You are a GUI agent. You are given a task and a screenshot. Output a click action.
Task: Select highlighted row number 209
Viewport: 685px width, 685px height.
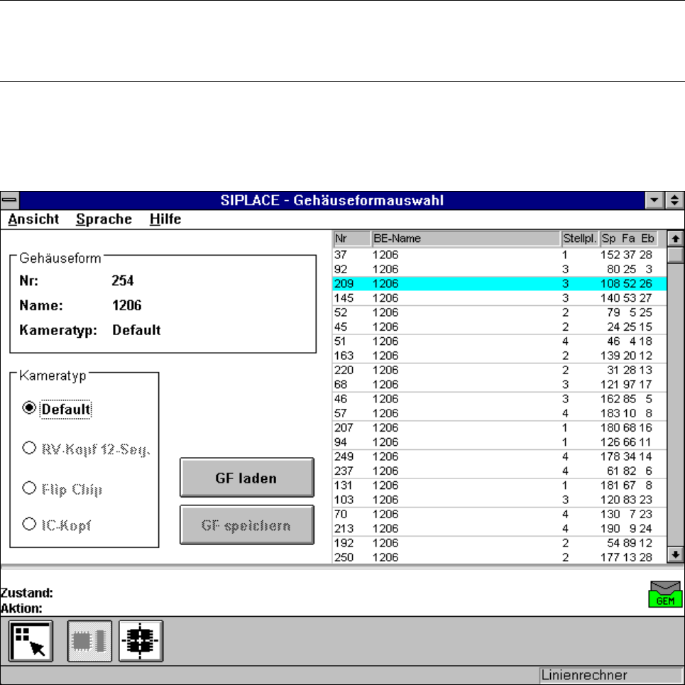tap(499, 283)
